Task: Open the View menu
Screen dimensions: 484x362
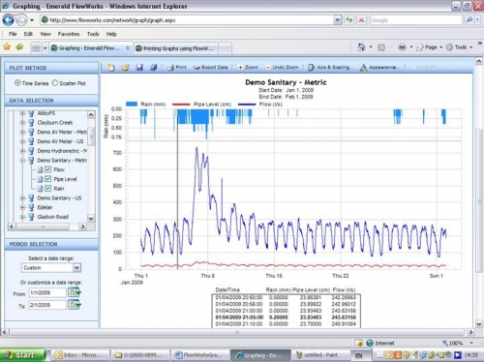Action: click(x=45, y=34)
